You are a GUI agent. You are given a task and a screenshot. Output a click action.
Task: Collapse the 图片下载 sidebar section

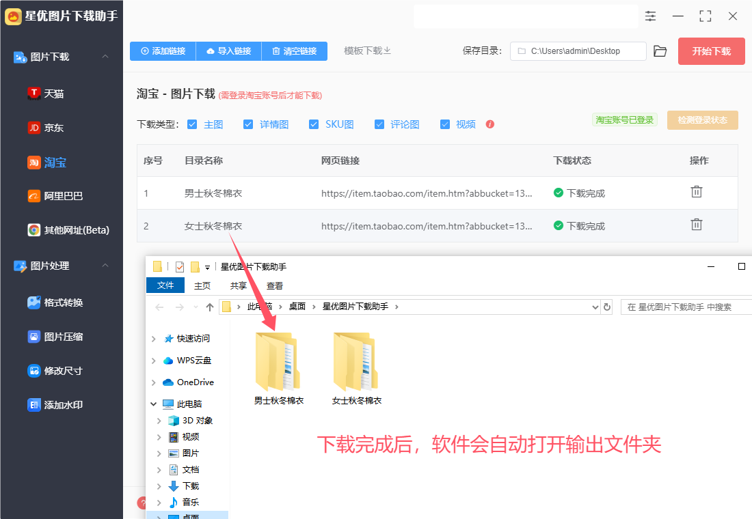pos(105,57)
